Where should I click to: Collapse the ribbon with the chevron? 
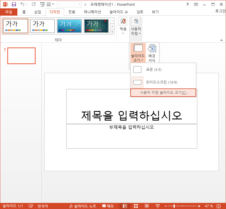pos(221,40)
